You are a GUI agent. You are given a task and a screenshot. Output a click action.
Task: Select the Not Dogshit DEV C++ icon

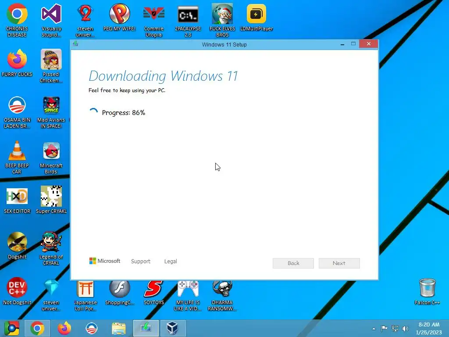[x=17, y=290]
